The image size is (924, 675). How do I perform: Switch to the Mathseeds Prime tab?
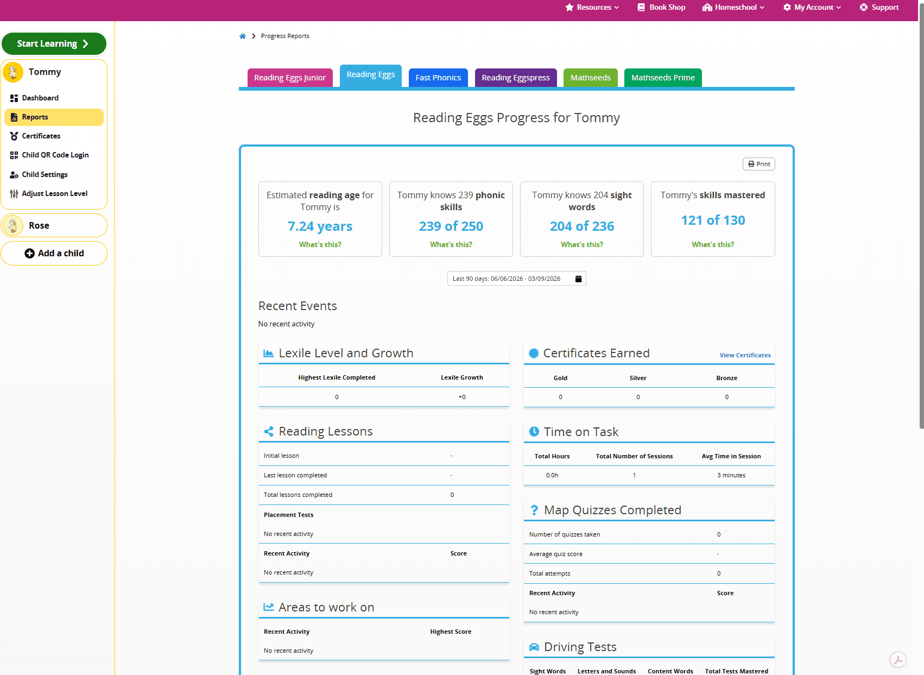[x=663, y=78]
